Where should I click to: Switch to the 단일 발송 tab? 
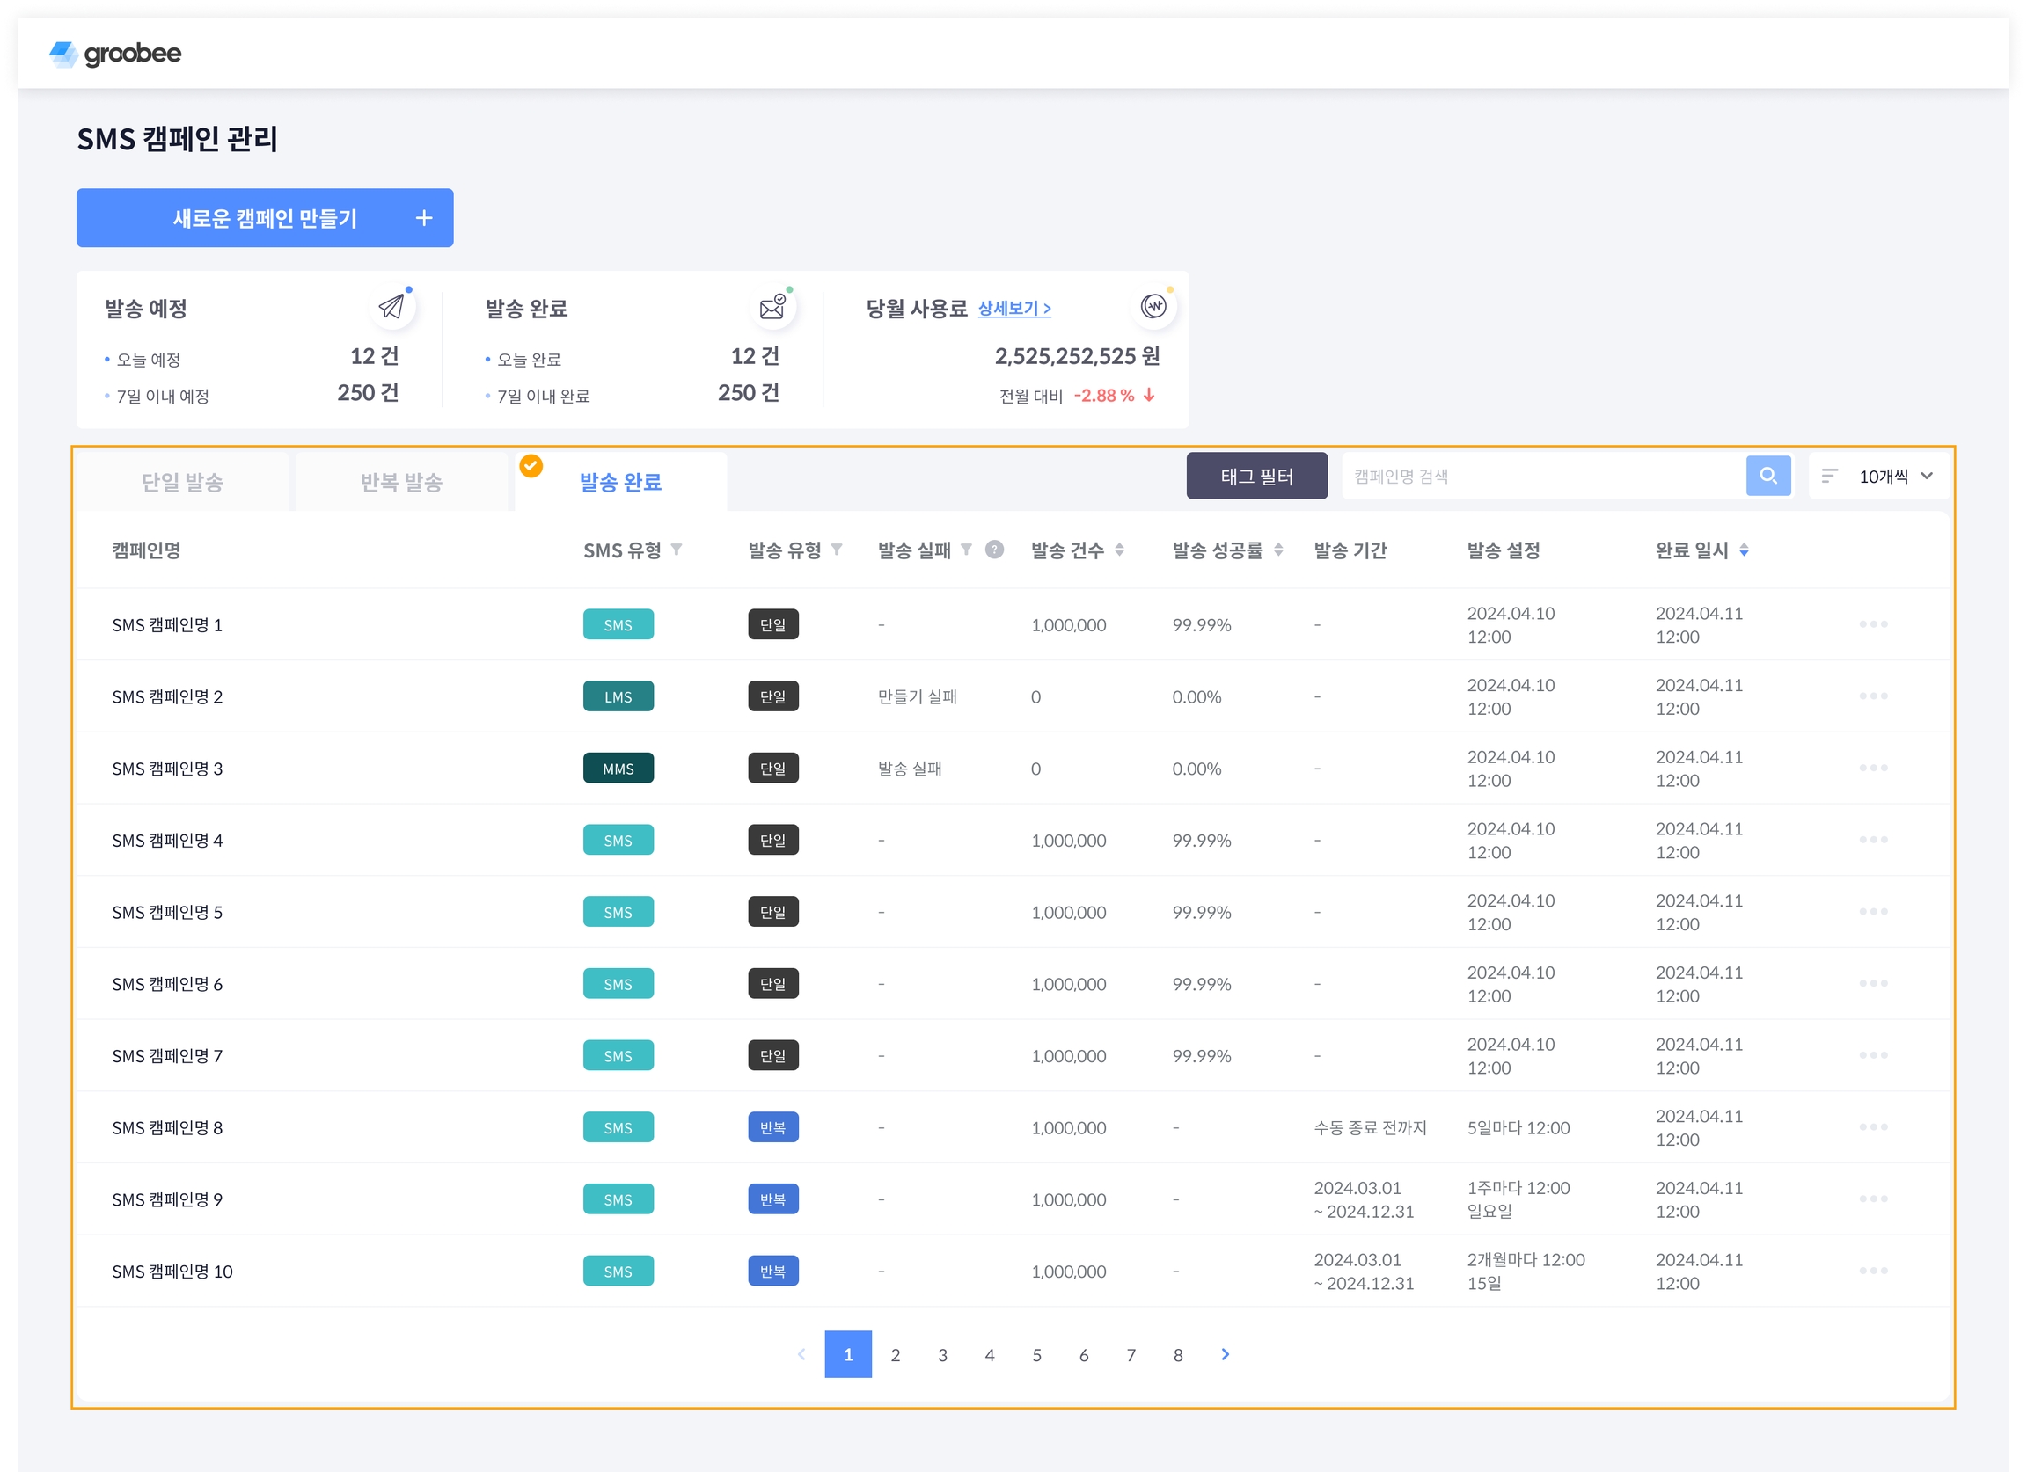(x=182, y=483)
